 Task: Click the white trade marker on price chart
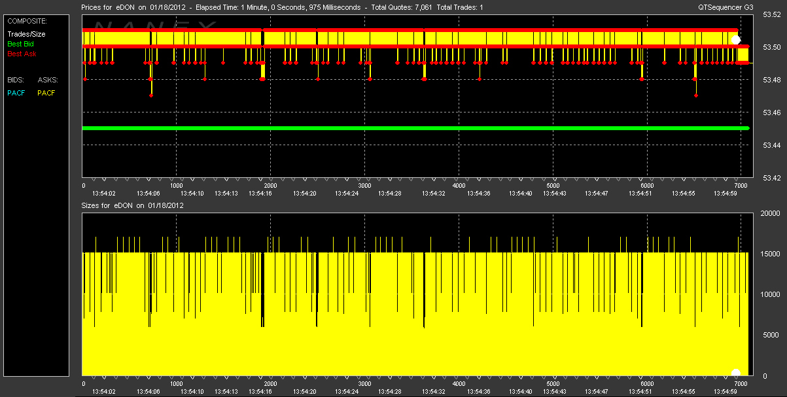[735, 39]
